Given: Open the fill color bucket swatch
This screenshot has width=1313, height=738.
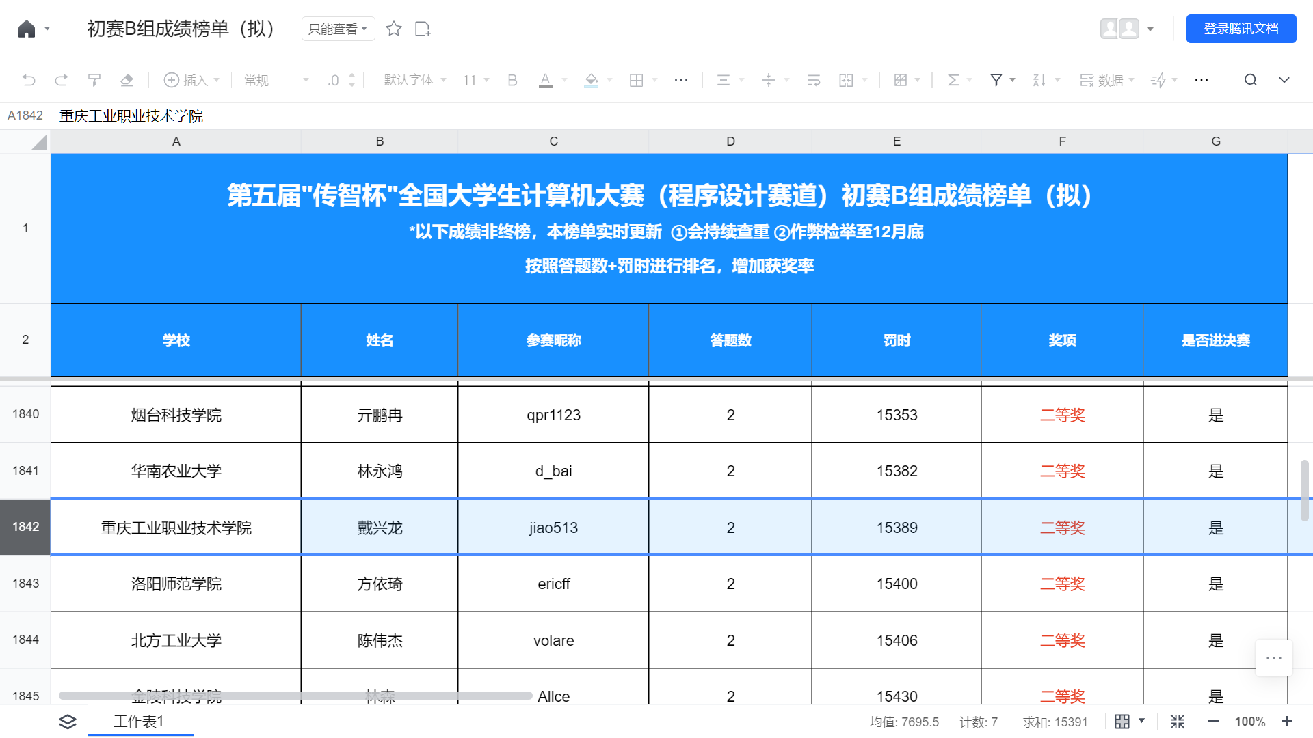Looking at the screenshot, I should click(592, 80).
